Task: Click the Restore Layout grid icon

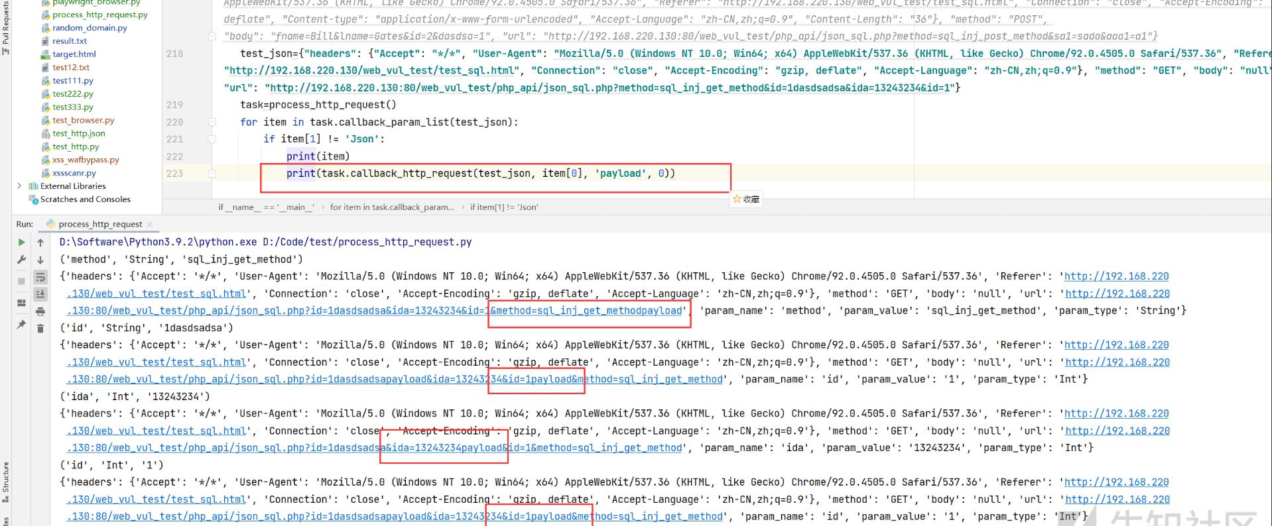Action: point(21,303)
